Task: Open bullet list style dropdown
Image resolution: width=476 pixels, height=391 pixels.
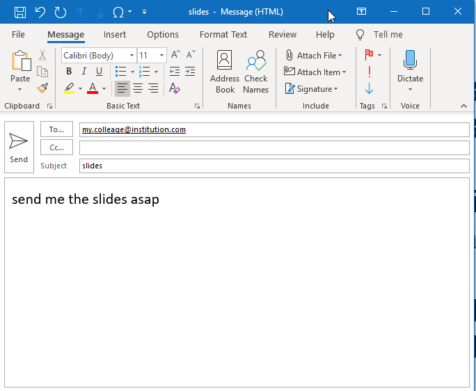Action: [132, 72]
